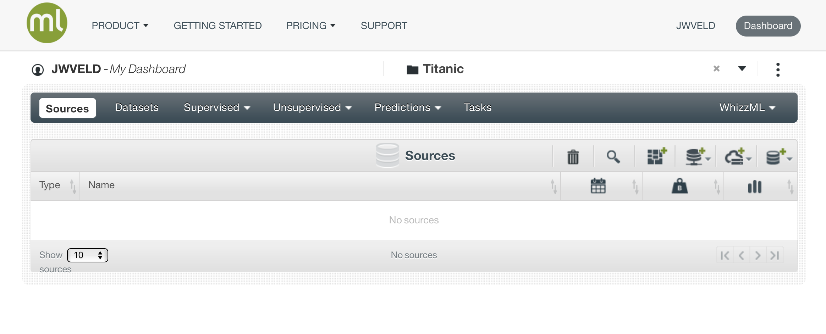Open the Show 10 sources selector
This screenshot has height=334, width=826.
tap(88, 255)
